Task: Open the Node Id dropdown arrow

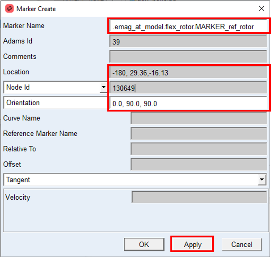Action: pos(103,87)
